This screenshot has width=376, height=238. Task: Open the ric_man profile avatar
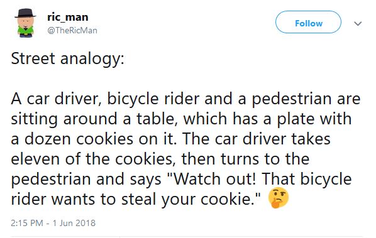tap(25, 23)
